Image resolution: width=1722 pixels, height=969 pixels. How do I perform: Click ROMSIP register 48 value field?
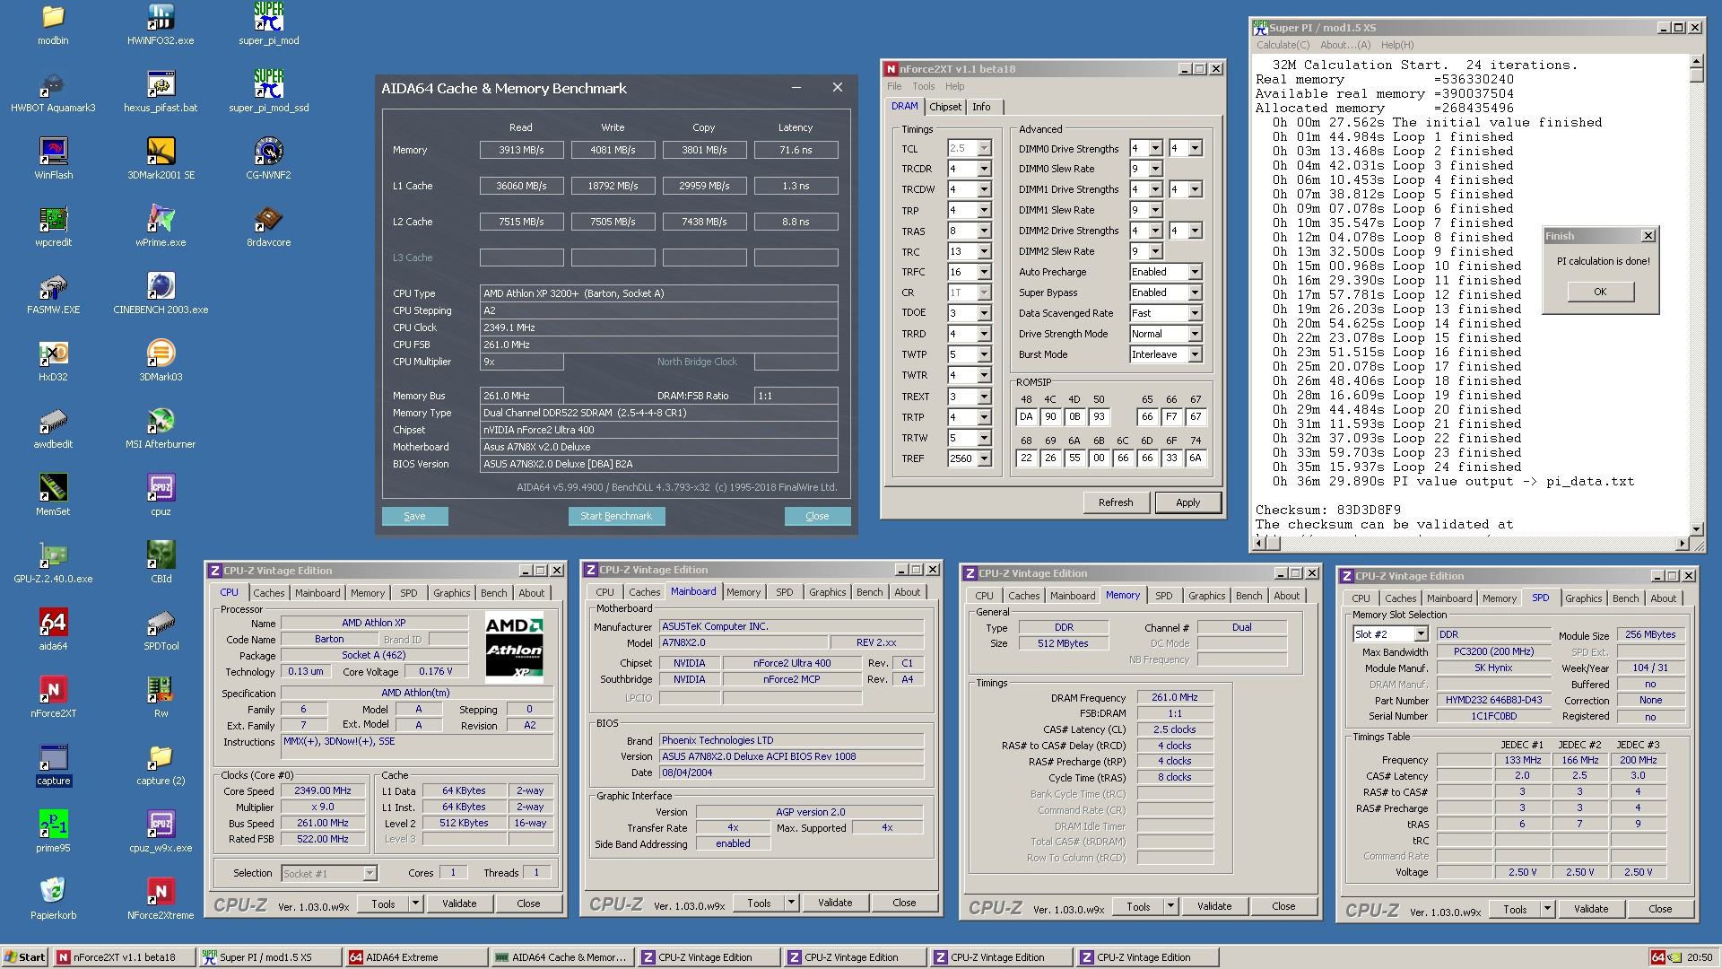(1026, 416)
